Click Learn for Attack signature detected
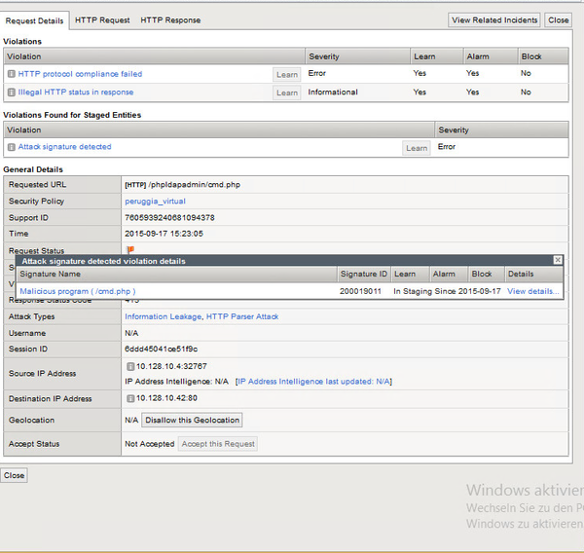The width and height of the screenshot is (584, 553). tap(417, 148)
